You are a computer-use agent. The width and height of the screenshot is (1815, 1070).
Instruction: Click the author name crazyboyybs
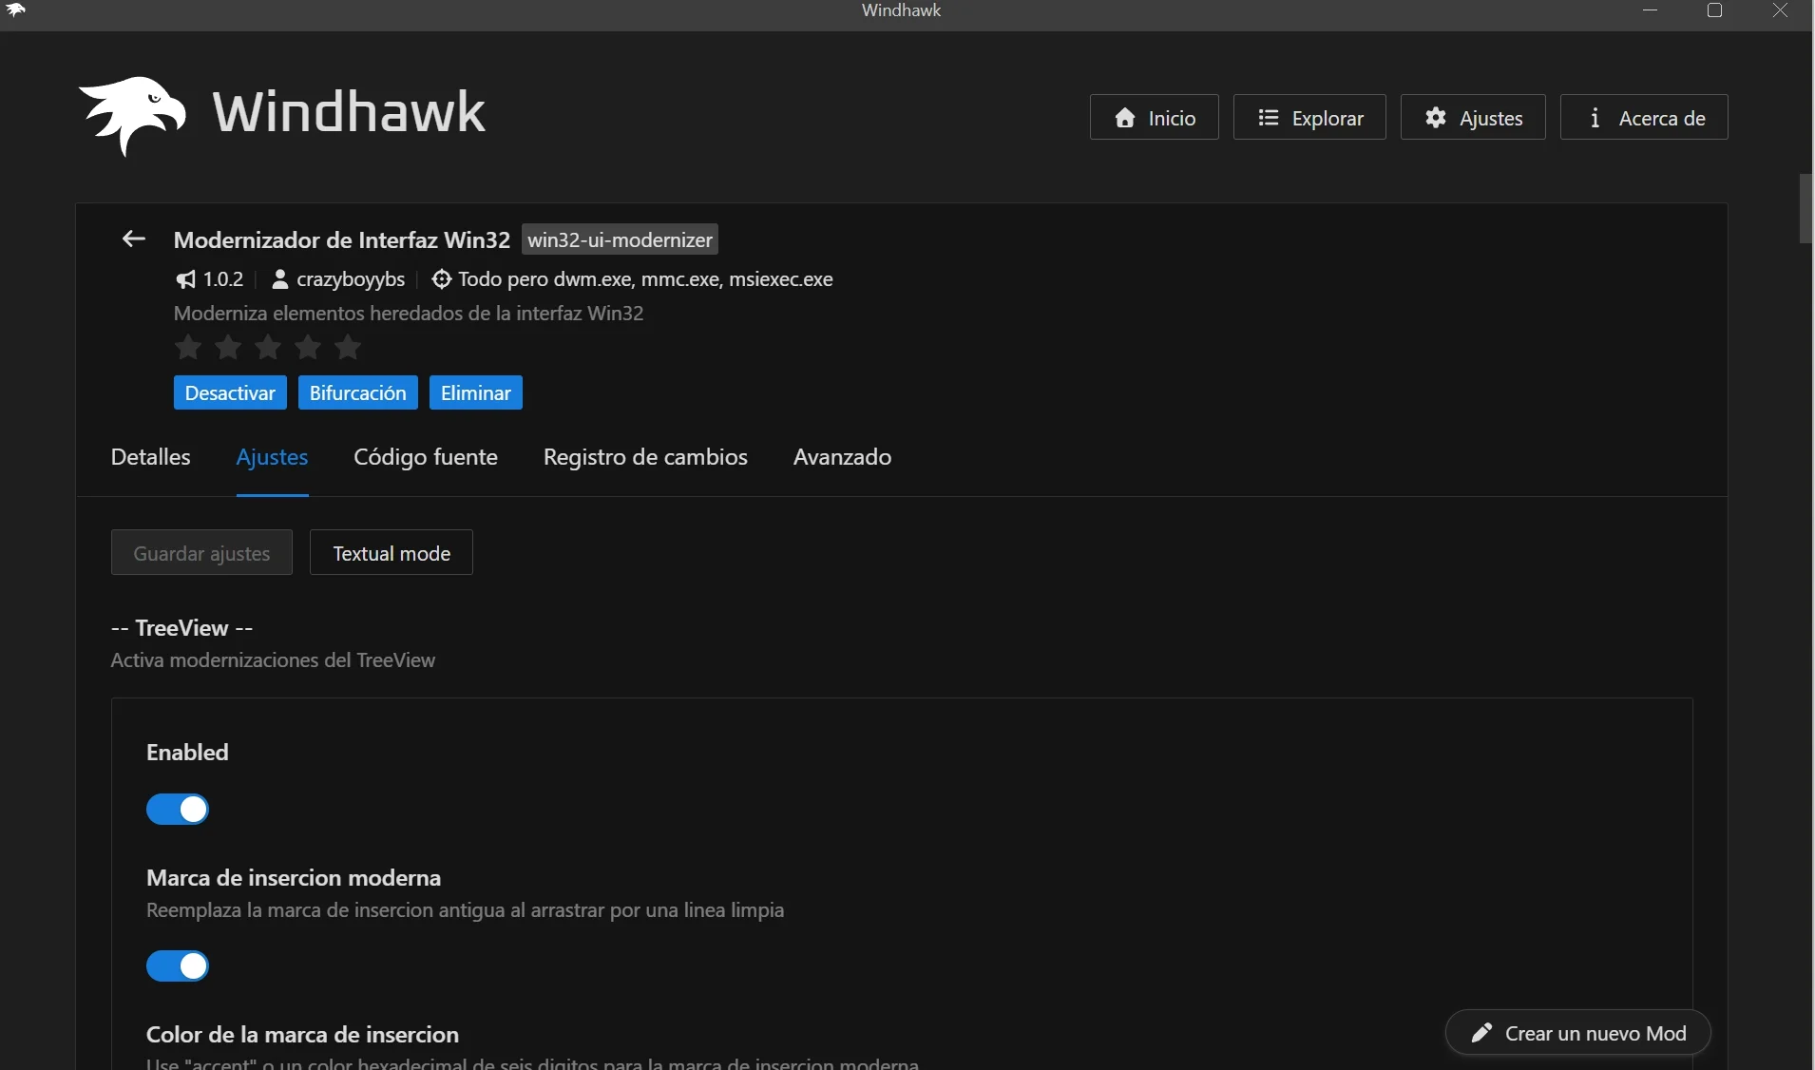(x=351, y=279)
